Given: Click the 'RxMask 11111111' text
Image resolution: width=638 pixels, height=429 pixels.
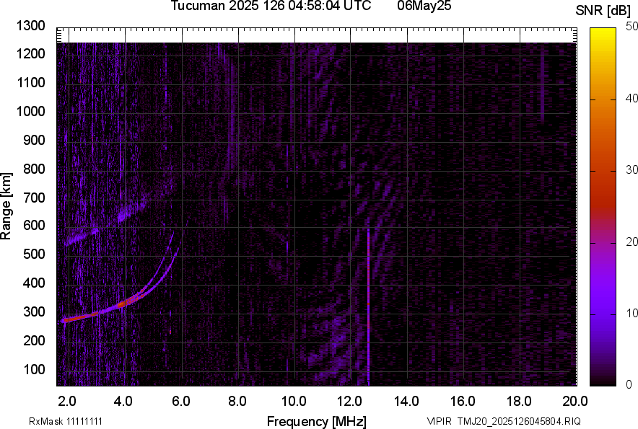Looking at the screenshot, I should [66, 421].
